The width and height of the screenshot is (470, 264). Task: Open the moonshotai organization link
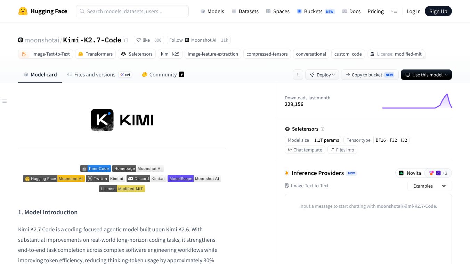(x=42, y=40)
